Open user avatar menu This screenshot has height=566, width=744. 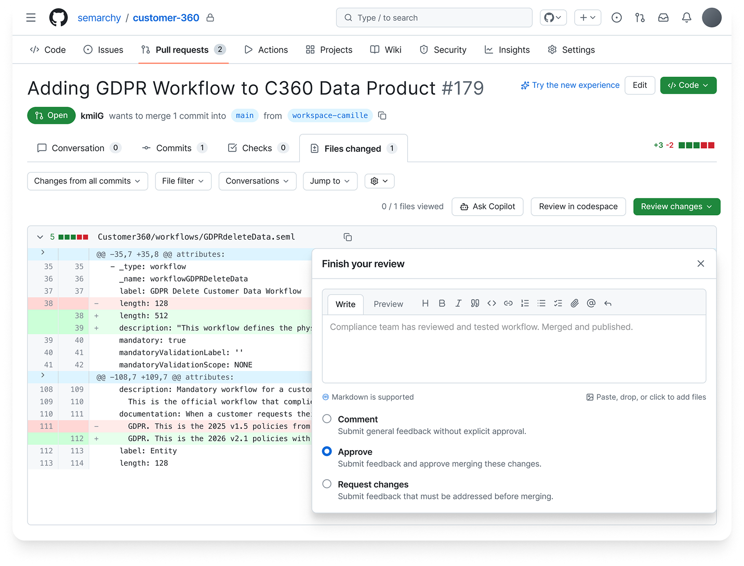coord(712,18)
